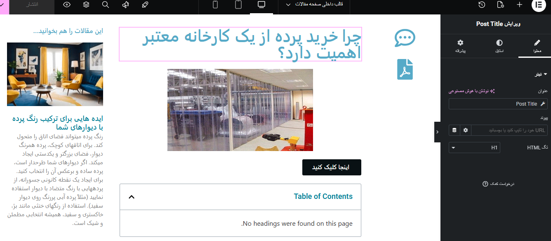Click the megaphone what's new icon
Image resolution: width=551 pixels, height=241 pixels.
tap(125, 5)
